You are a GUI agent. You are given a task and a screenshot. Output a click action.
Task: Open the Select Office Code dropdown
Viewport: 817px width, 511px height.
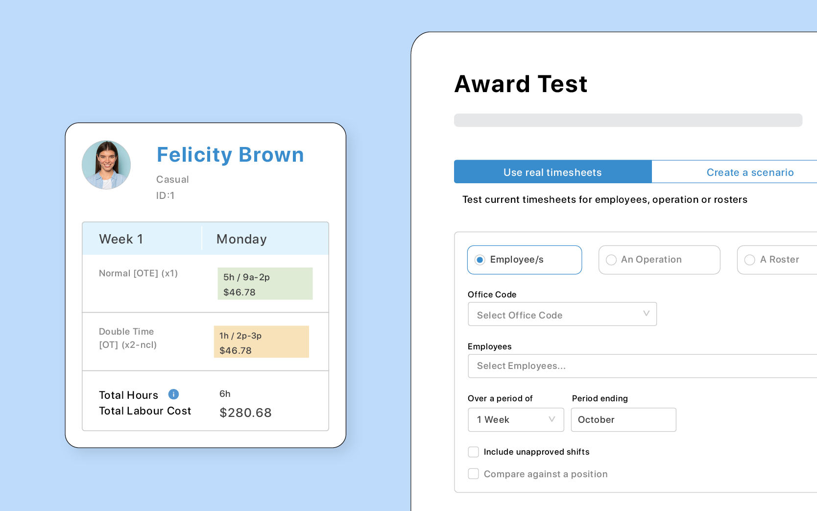click(x=562, y=315)
